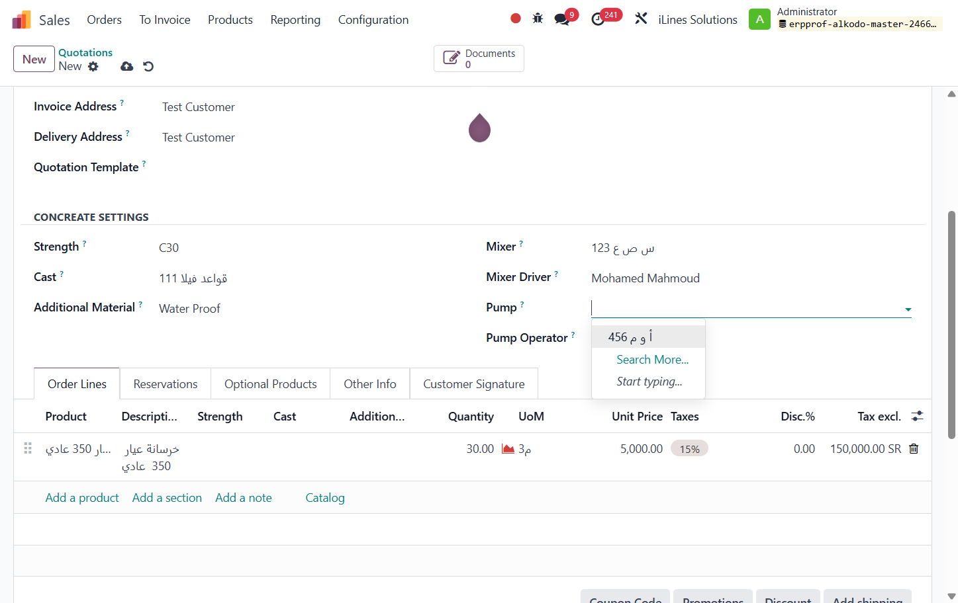958x603 pixels.
Task: Open the gear actions menu beside New
Action: click(x=93, y=66)
